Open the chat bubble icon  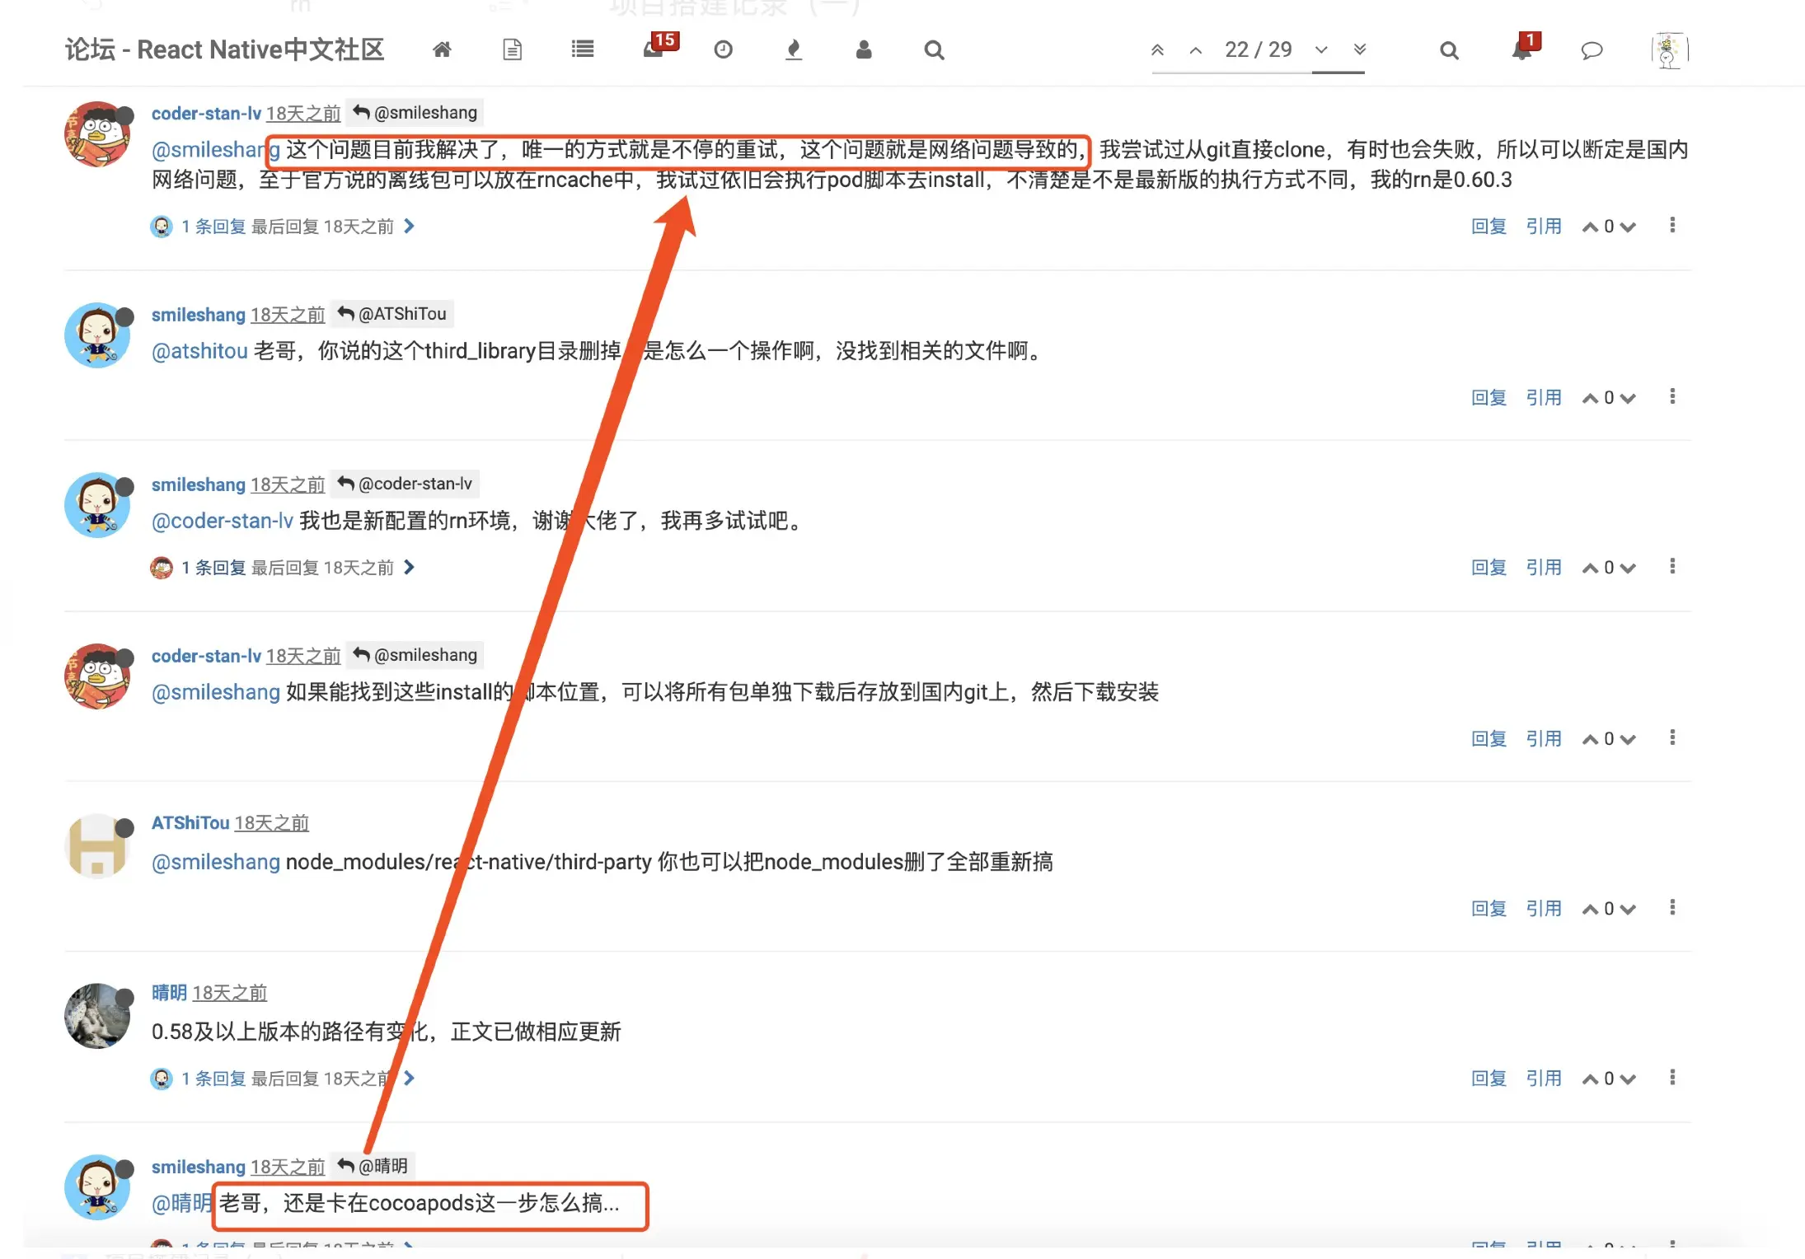(1592, 50)
